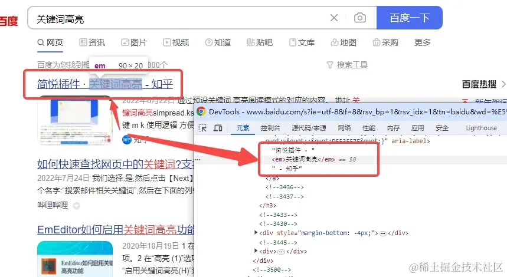The width and height of the screenshot is (507, 277).
Task: Select the <em>关键词高亮</em> DOM node
Action: tap(303, 160)
